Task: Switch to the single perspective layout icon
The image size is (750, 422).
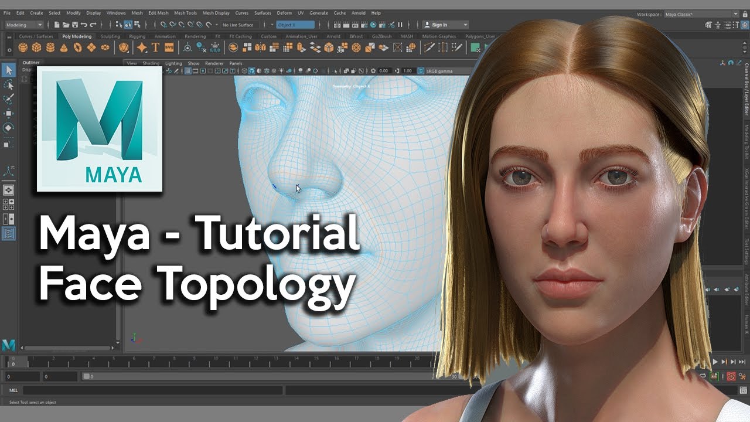Action: [x=9, y=190]
